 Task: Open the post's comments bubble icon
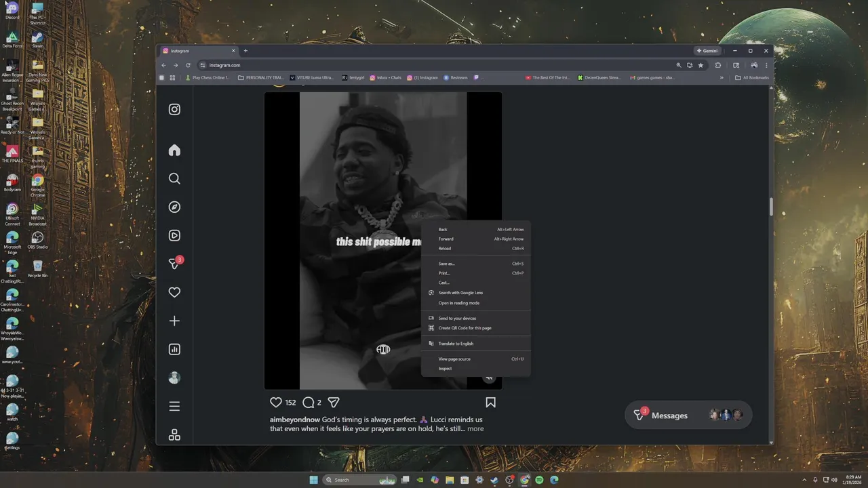pyautogui.click(x=308, y=402)
